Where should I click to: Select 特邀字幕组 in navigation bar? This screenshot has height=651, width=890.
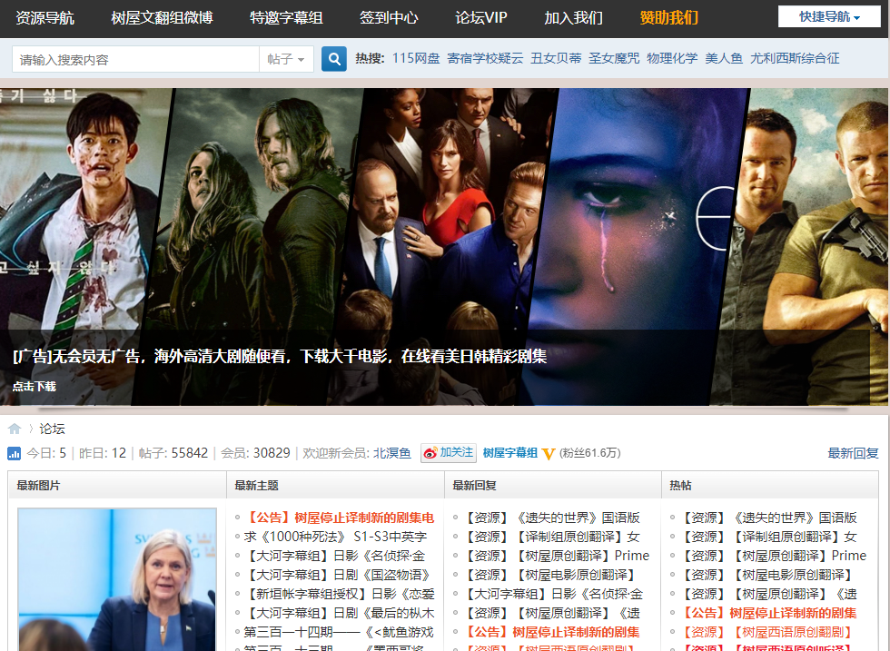coord(286,17)
